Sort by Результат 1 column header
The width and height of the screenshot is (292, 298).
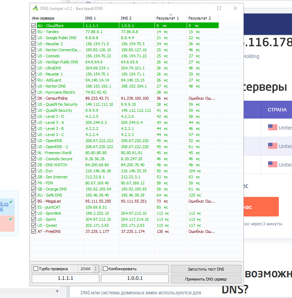[171, 18]
